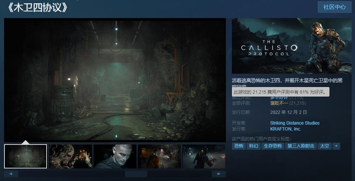Click the 全部评测 label

241,103
